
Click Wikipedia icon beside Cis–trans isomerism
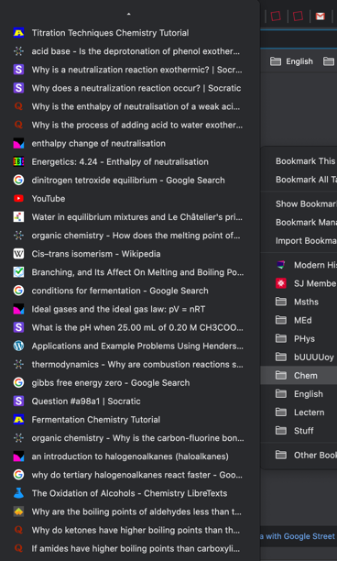click(18, 254)
